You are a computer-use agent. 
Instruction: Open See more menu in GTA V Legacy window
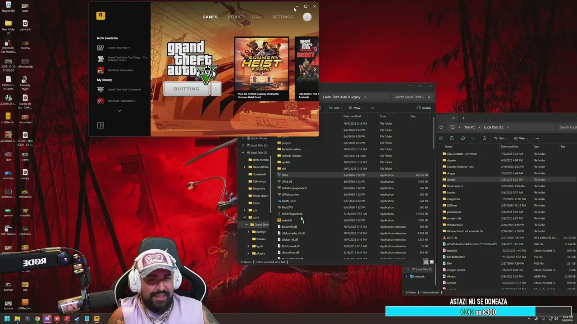click(x=372, y=108)
